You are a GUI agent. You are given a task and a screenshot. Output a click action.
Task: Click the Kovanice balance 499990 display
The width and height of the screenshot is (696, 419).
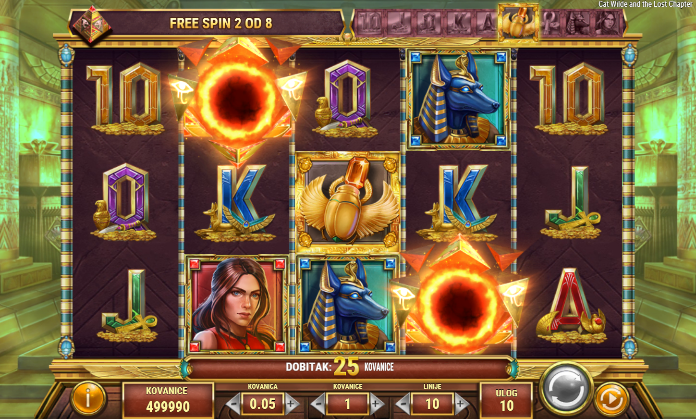pos(168,400)
